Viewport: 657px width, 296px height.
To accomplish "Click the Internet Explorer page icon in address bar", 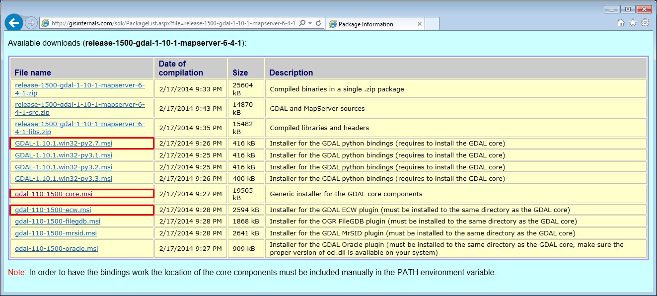I will (45, 23).
